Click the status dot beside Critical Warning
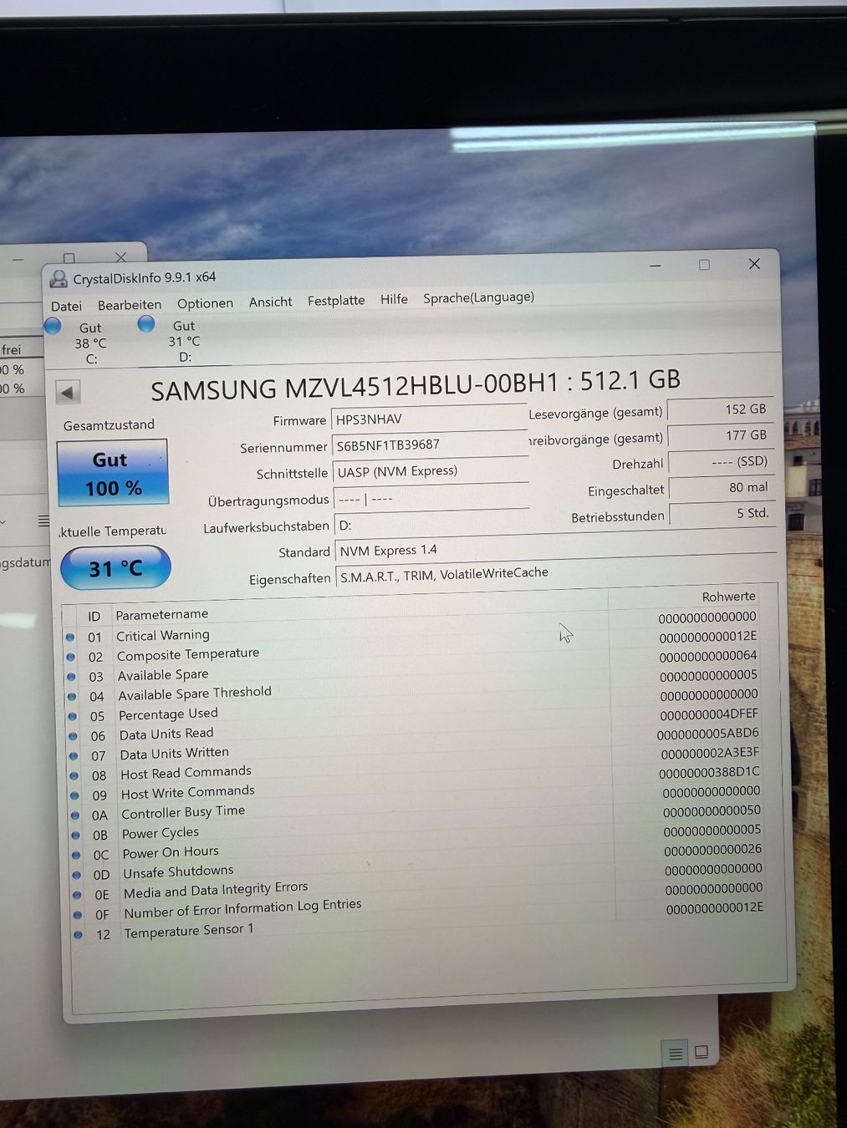 pos(70,638)
